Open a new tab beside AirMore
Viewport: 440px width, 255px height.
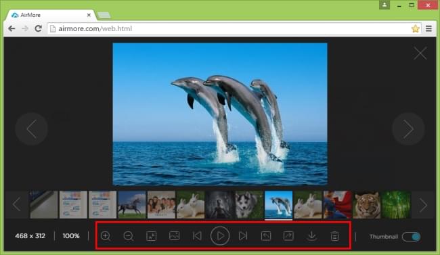click(x=104, y=16)
